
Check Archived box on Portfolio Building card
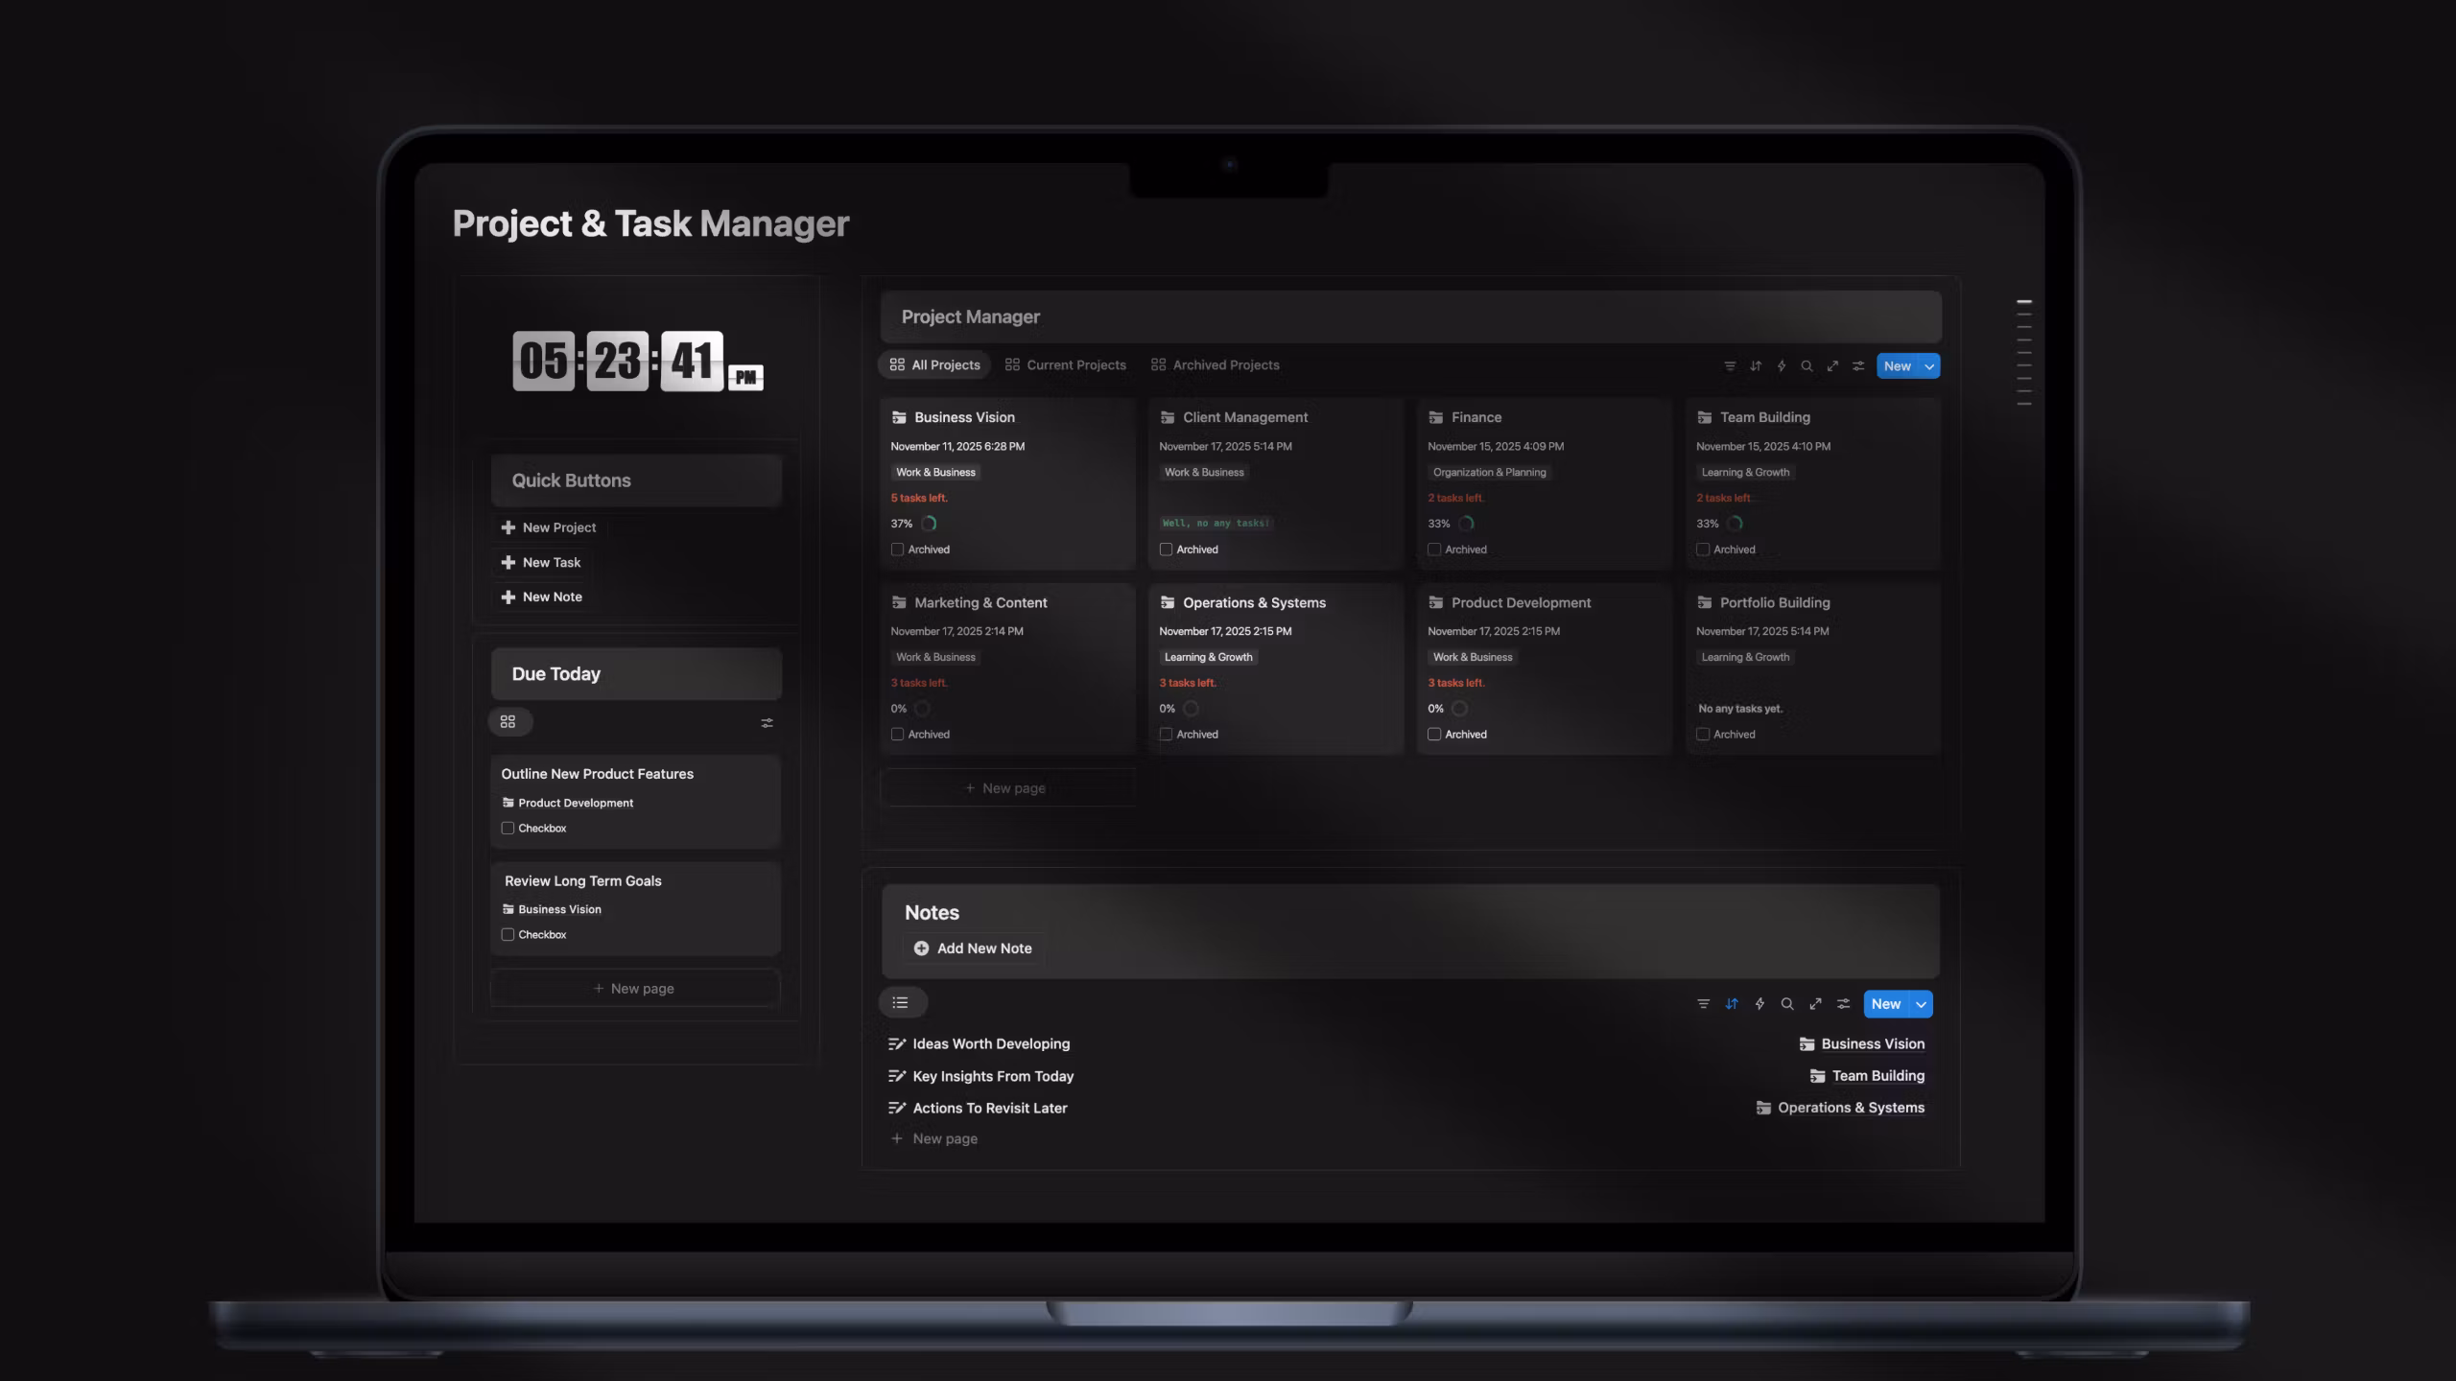(x=1703, y=735)
